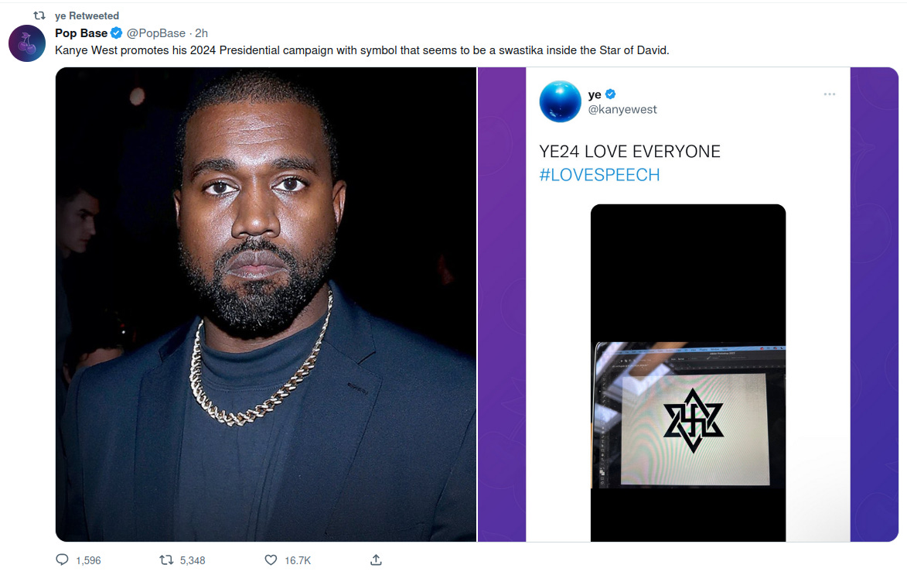907x575 pixels.
Task: Open the 'ye Retweeted' link
Action: (x=87, y=15)
